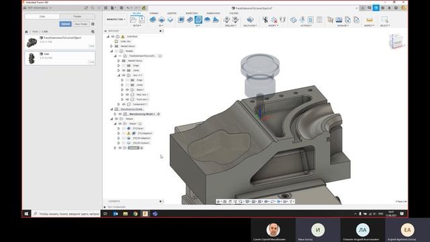This screenshot has height=242, width=430.
Task: Switch to the UTILITIES tab
Action: click(234, 13)
